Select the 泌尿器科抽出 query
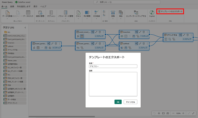Image resolution: width=198 pixels, height=118 pixels. pos(15,64)
